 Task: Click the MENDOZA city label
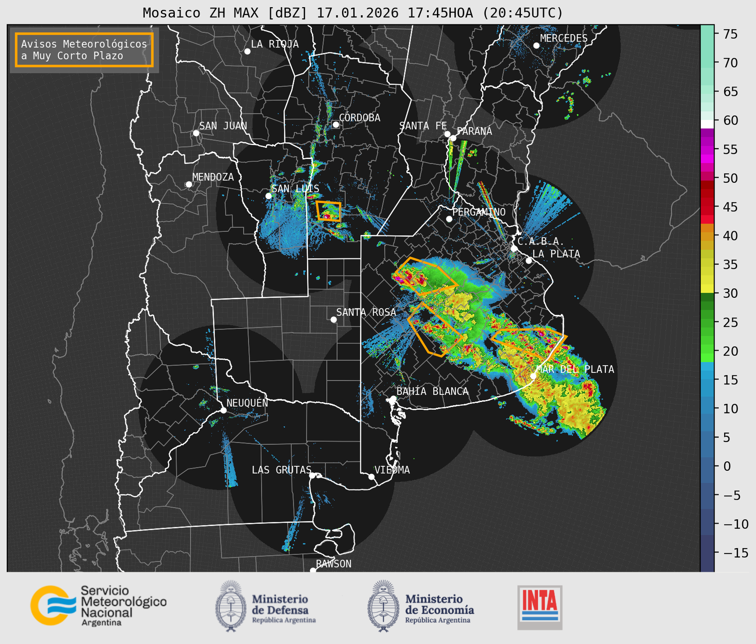pos(213,177)
